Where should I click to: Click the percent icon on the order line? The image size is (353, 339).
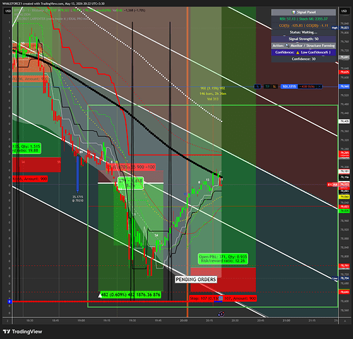(x=257, y=87)
